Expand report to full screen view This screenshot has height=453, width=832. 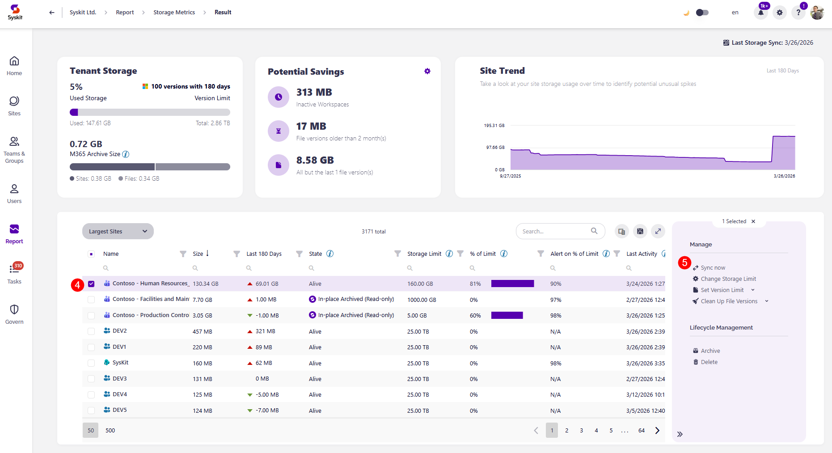658,231
